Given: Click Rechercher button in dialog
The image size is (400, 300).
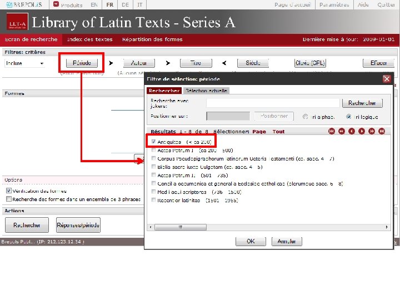Looking at the screenshot, I should coord(362,103).
